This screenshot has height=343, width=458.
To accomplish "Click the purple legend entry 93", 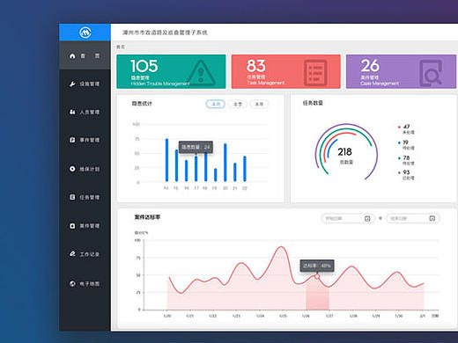I will click(x=406, y=175).
